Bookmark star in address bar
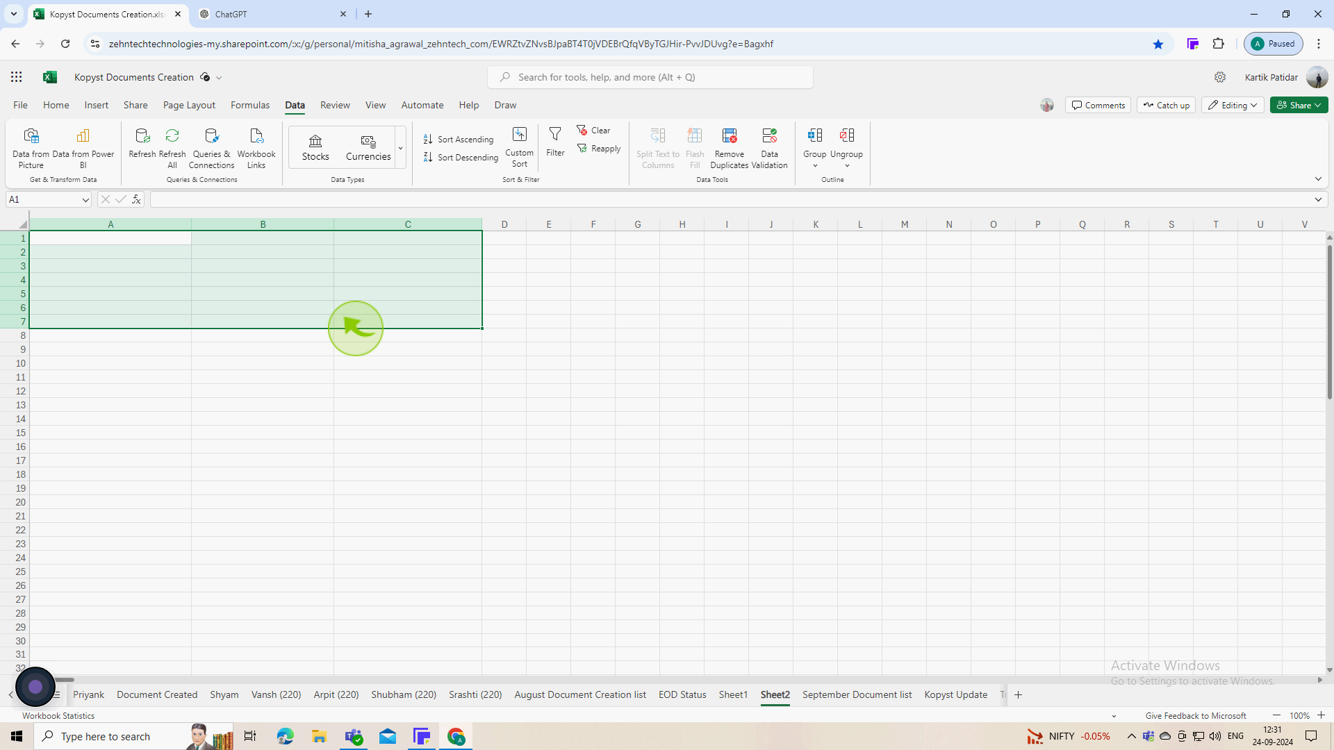 point(1158,44)
